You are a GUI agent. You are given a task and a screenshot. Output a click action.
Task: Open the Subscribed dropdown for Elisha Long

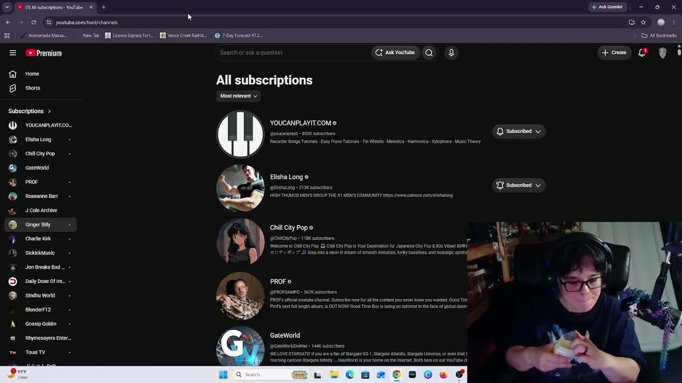(519, 185)
